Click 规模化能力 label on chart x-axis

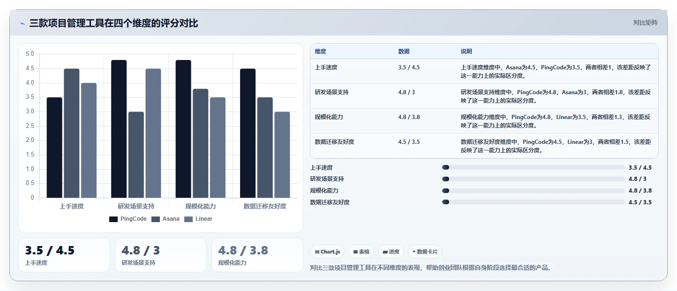tap(201, 206)
